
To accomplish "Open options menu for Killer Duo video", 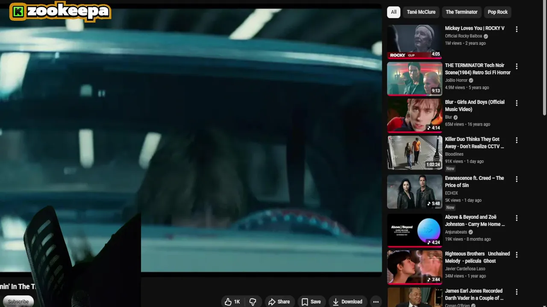I will point(517,140).
